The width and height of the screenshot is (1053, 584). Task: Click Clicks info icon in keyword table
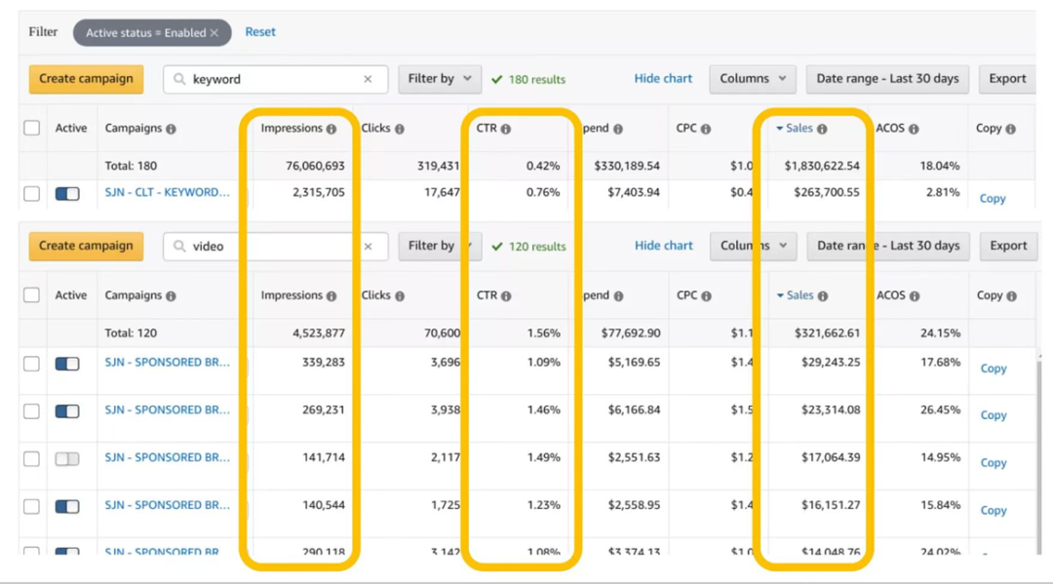[x=400, y=129]
